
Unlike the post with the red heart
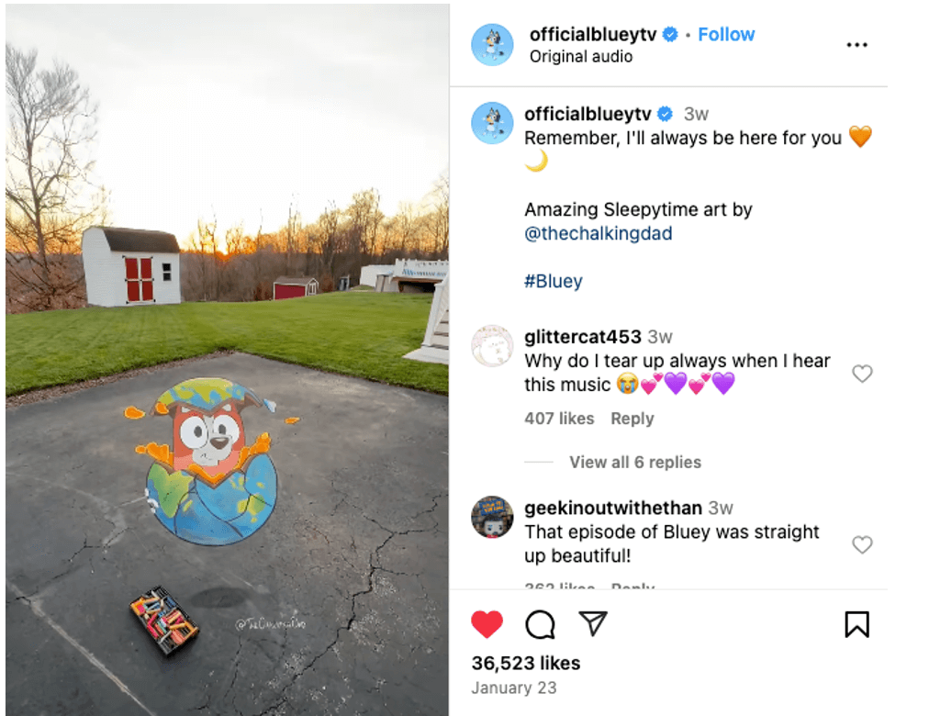tap(487, 624)
